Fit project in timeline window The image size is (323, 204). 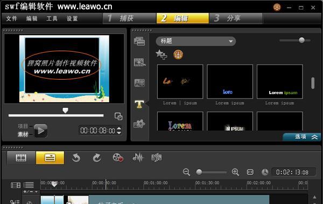(x=250, y=172)
